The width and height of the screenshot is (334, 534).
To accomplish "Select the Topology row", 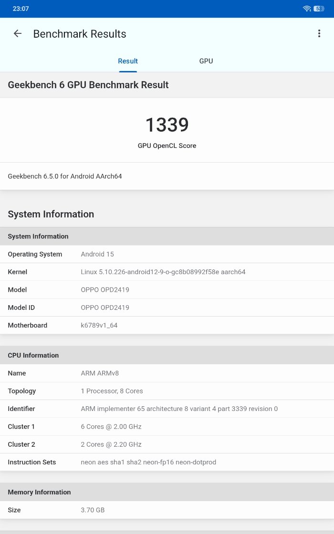I will [x=167, y=391].
